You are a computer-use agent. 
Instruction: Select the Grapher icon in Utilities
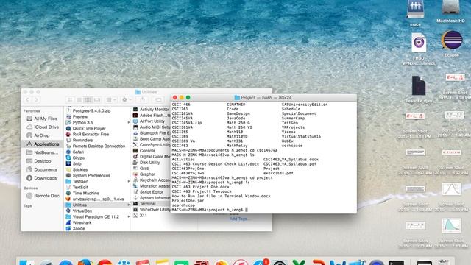(135, 174)
